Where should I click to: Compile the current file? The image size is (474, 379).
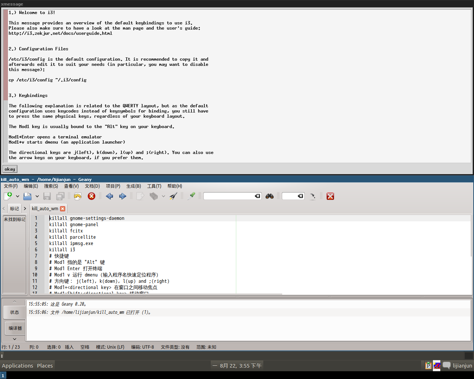[x=140, y=196]
